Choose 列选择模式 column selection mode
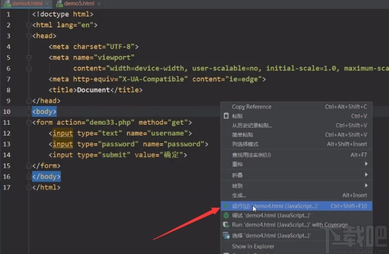This screenshot has width=389, height=254. tap(296, 144)
